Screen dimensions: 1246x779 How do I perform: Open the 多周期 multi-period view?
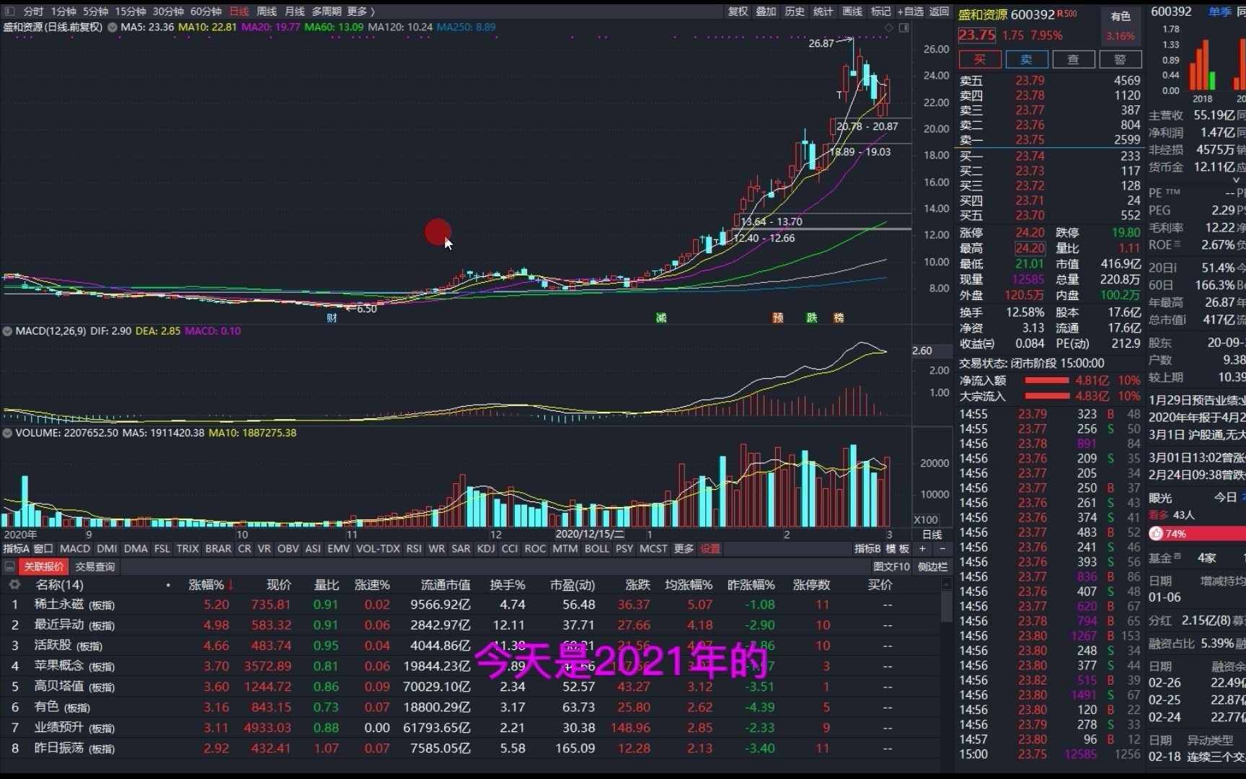pyautogui.click(x=327, y=12)
